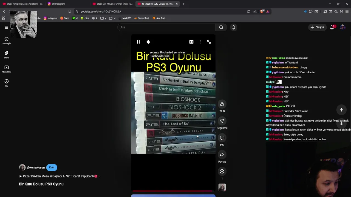Click the Katıl join button
The width and height of the screenshot is (351, 197).
(52, 167)
